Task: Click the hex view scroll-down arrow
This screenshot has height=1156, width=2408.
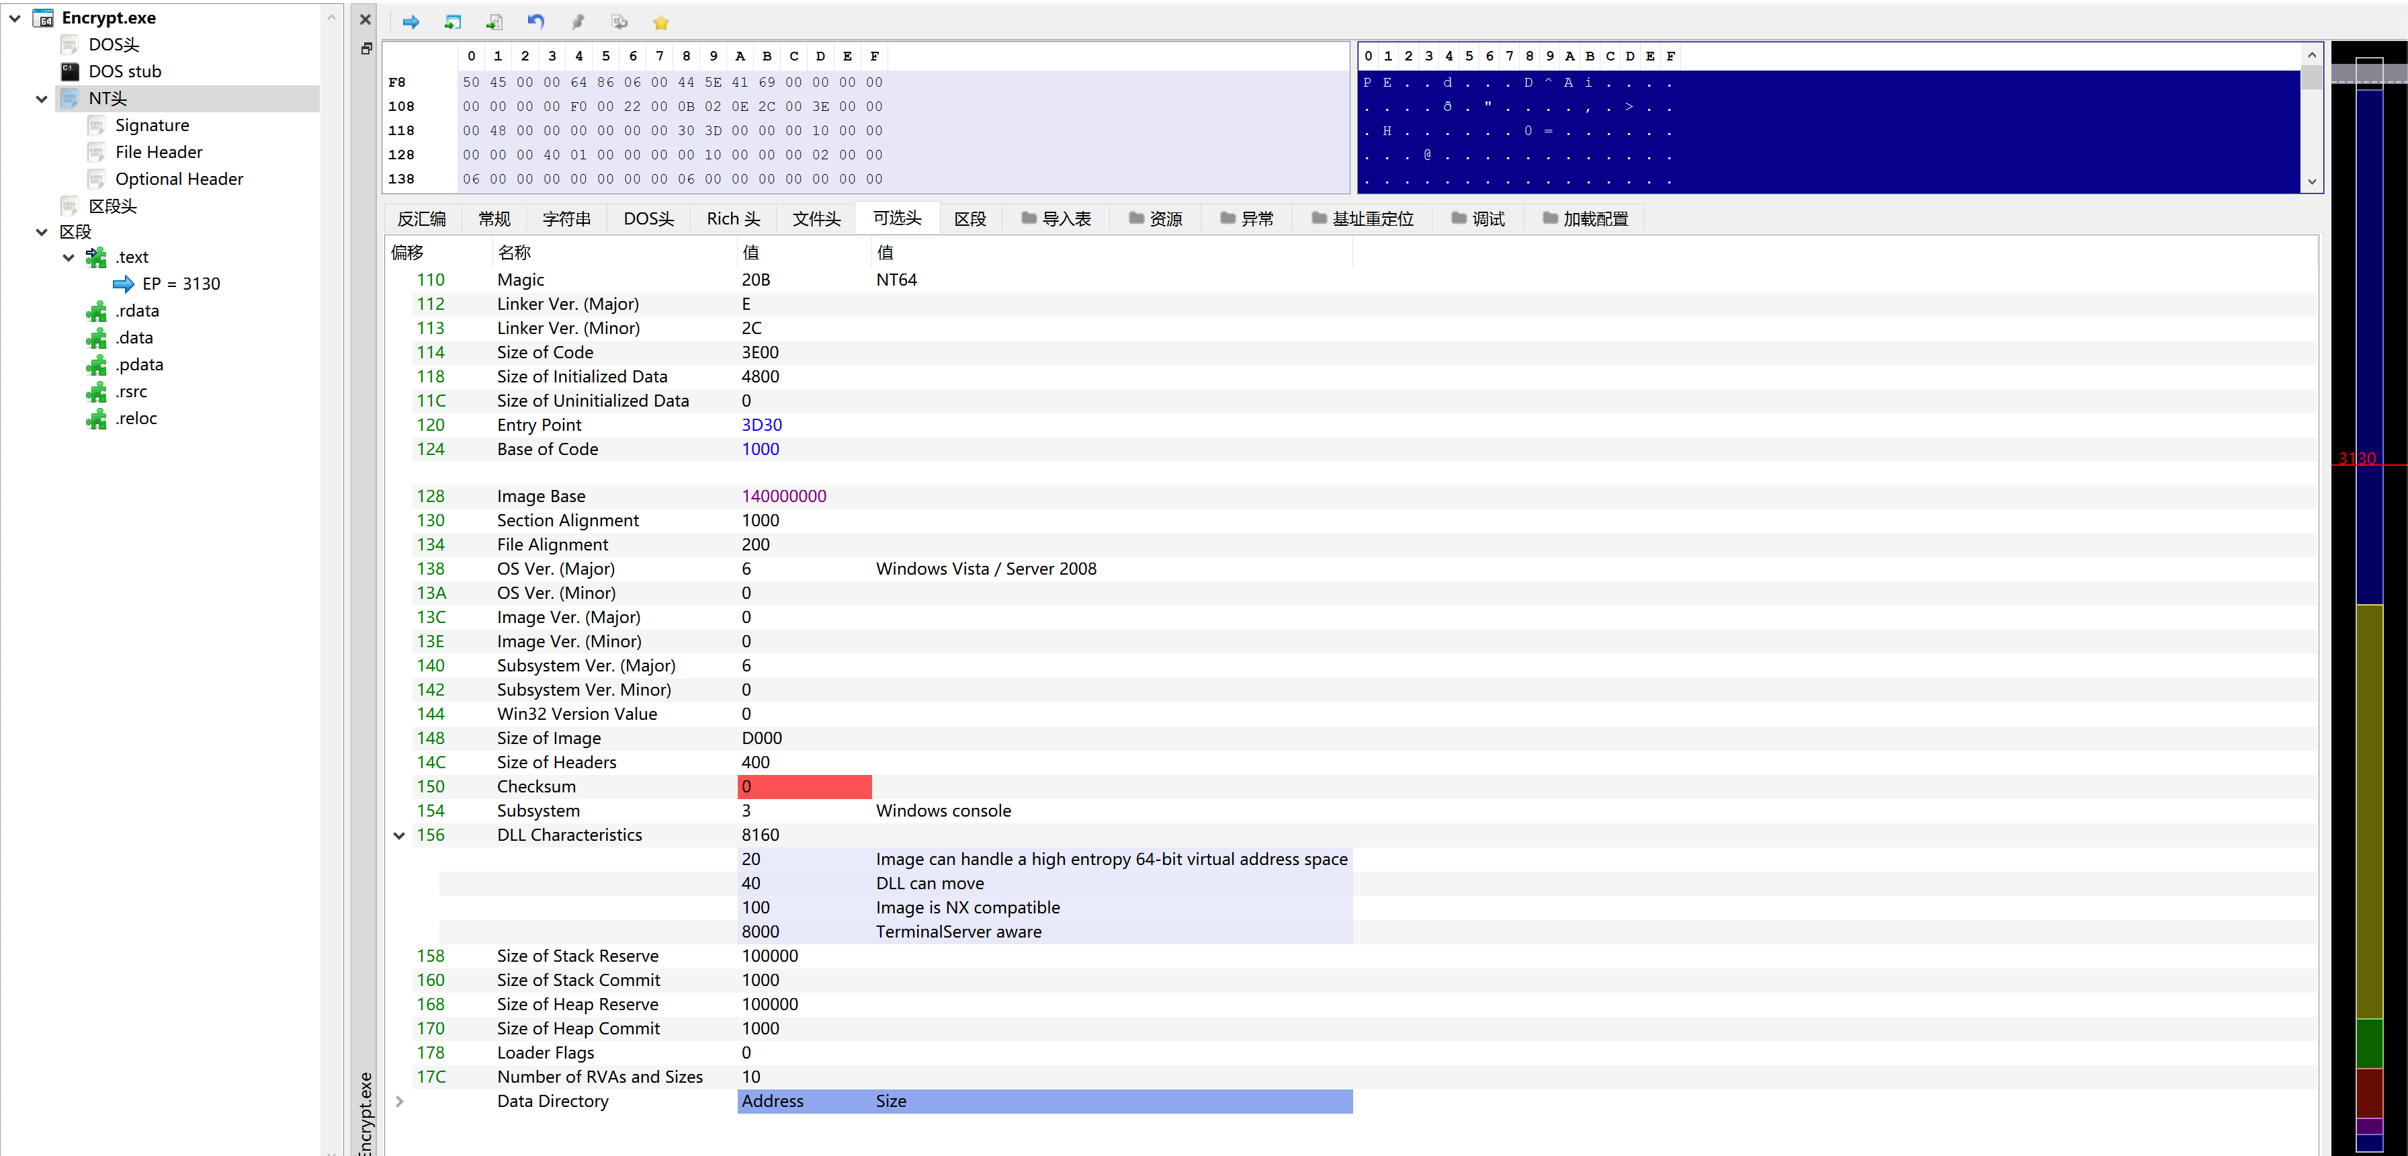Action: tap(2312, 182)
